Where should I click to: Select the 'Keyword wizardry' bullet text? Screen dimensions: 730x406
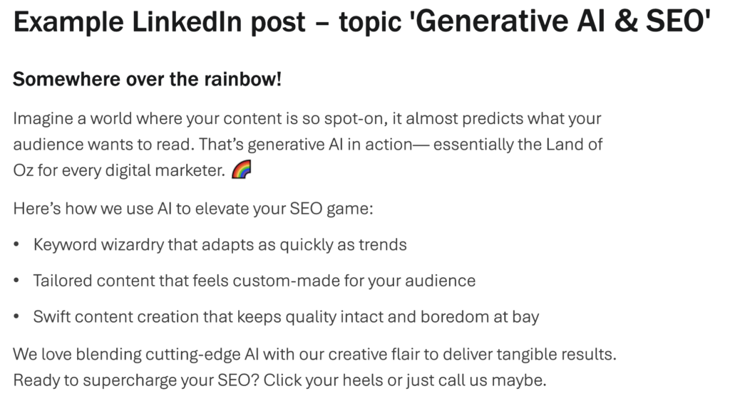pos(220,244)
